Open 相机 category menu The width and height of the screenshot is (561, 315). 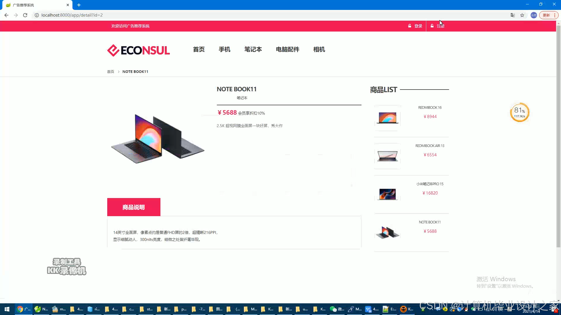coord(319,49)
